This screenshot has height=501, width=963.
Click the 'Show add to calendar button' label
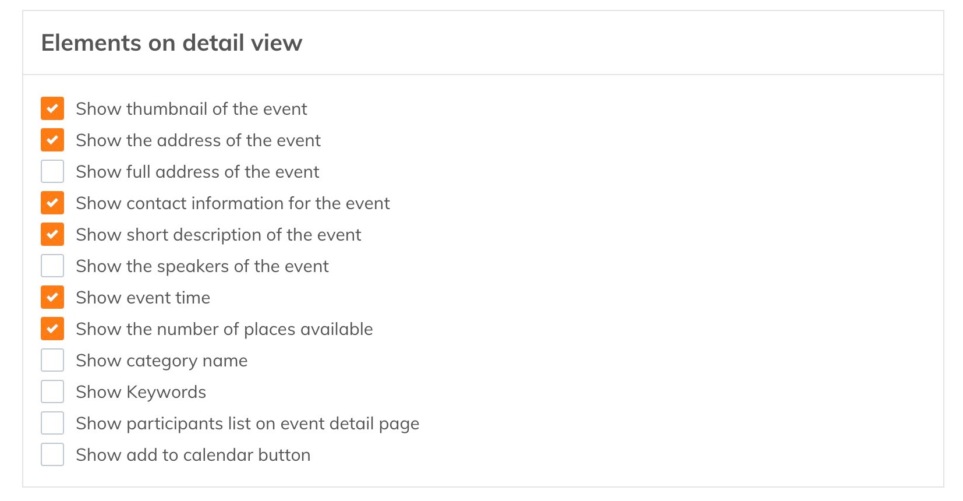[193, 454]
